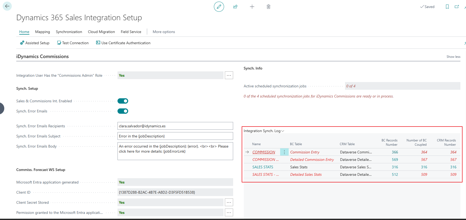This screenshot has width=466, height=220.
Task: Click Detailed Sales Stats cell
Action: [306, 174]
